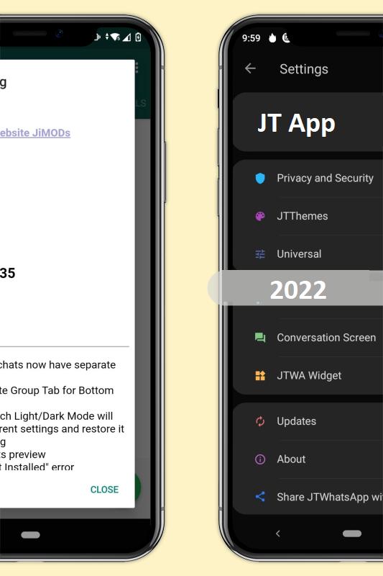
Task: Tap the JT App header card
Action: pos(308,122)
